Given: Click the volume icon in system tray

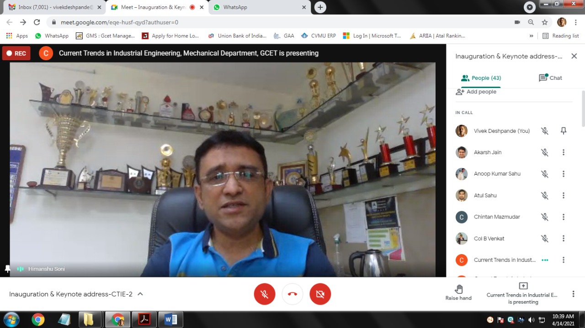Looking at the screenshot, I should click(x=531, y=320).
